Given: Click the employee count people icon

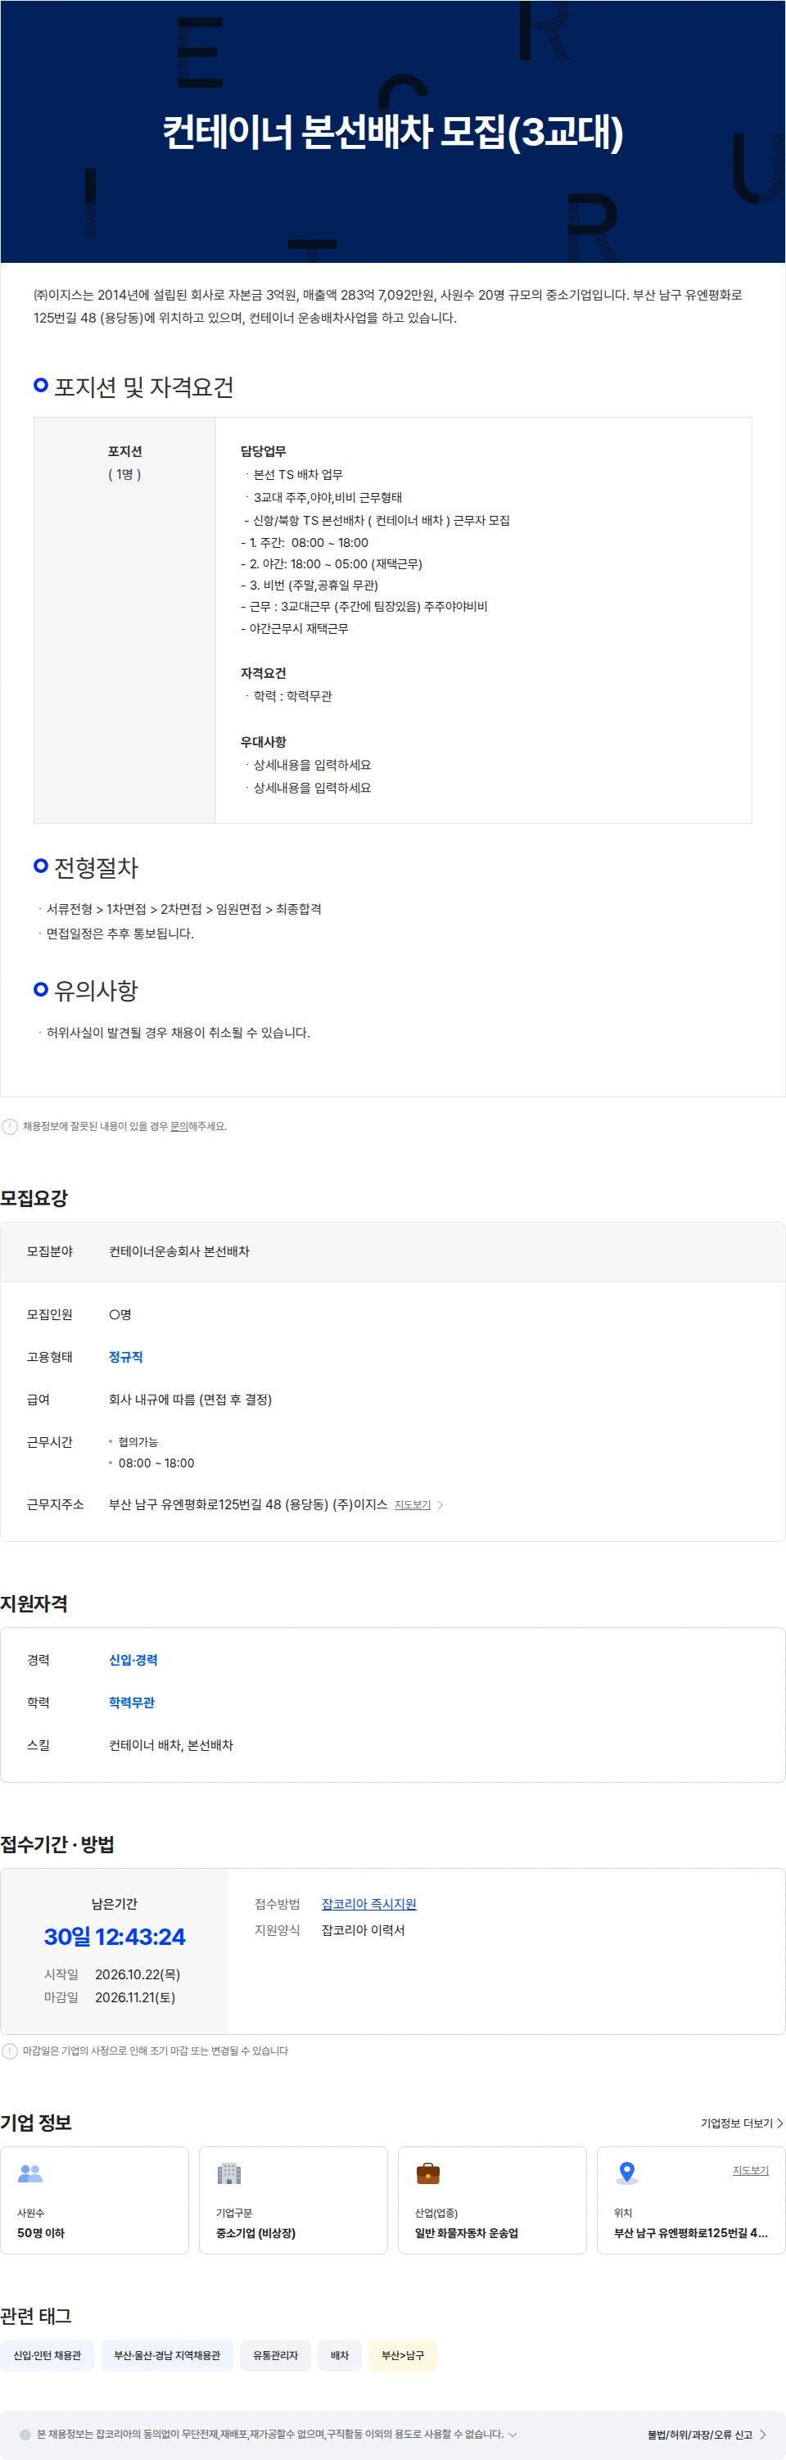Looking at the screenshot, I should tap(30, 2173).
